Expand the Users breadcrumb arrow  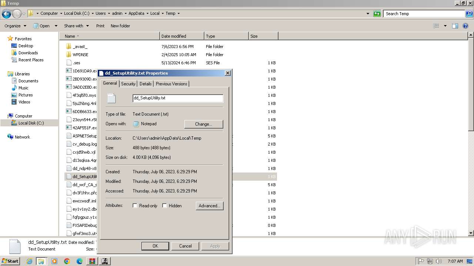(x=109, y=13)
